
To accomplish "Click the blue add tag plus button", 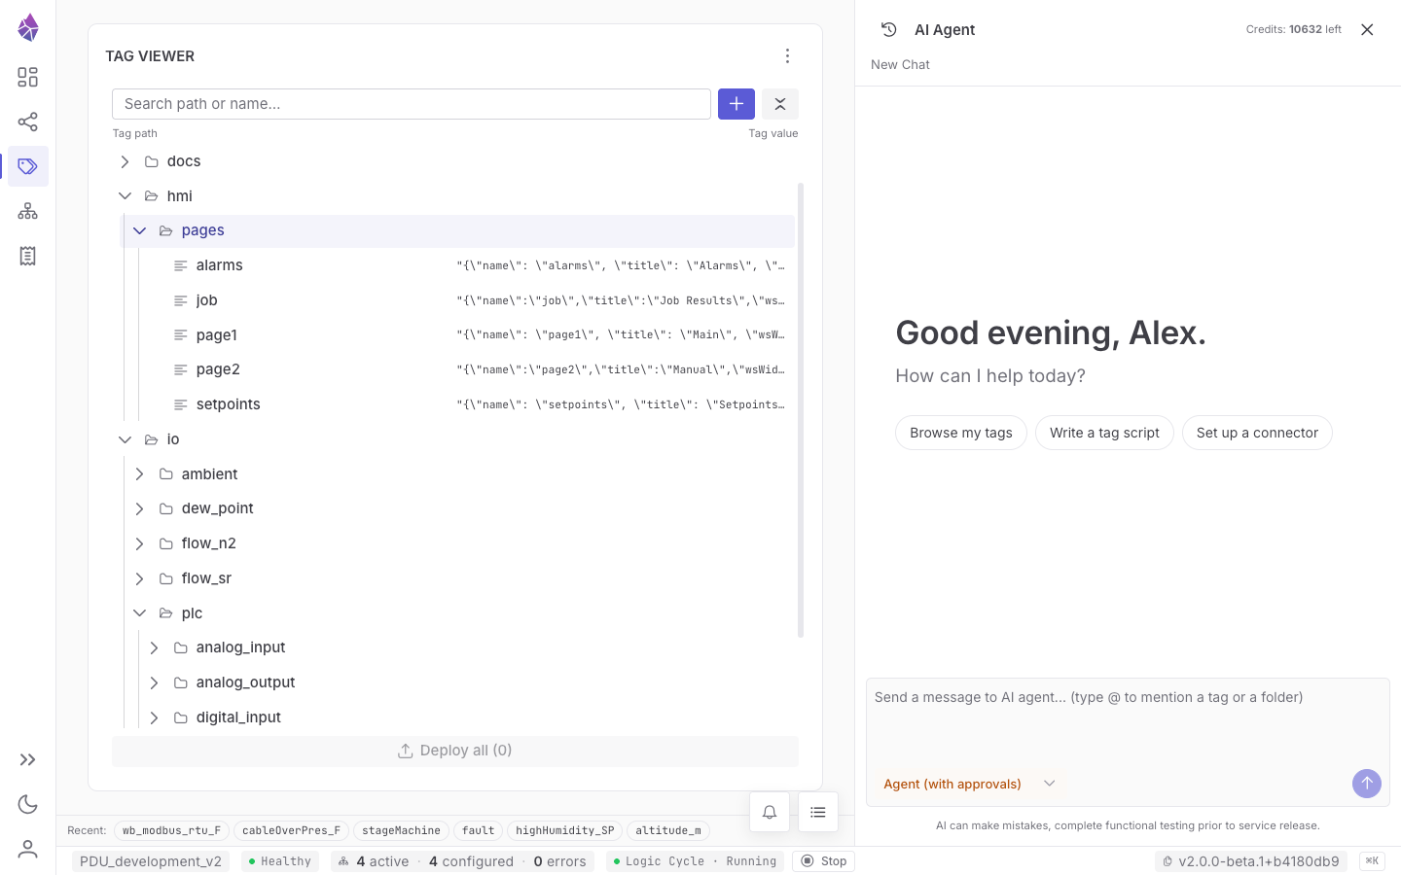I will pos(736,104).
